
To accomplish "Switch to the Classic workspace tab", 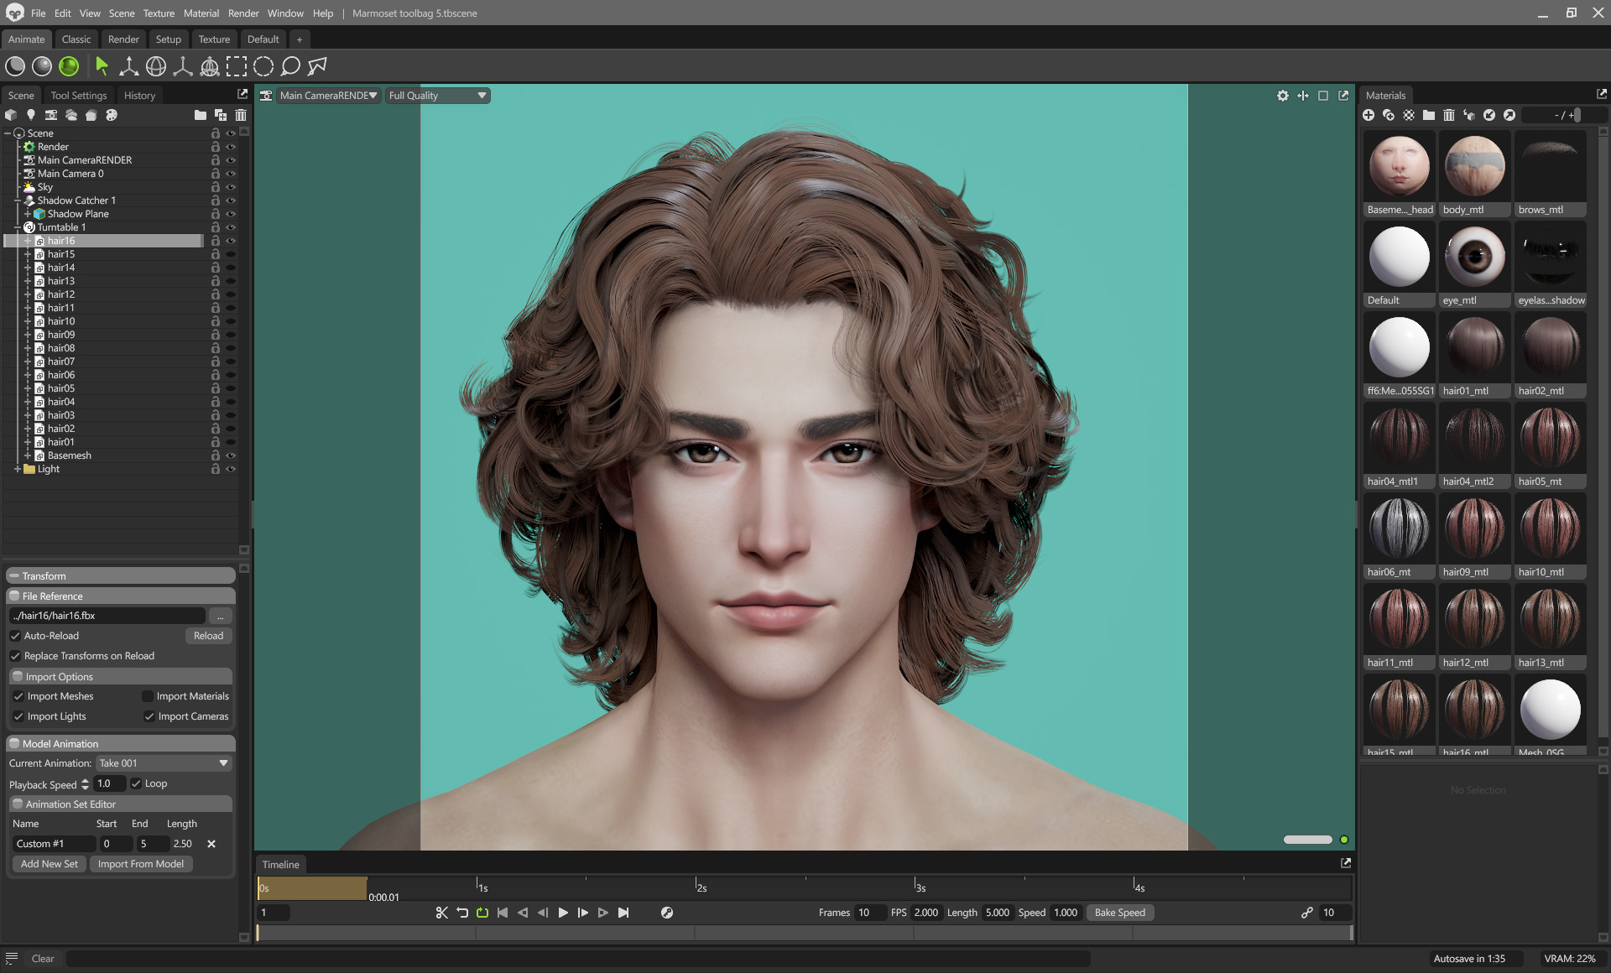I will [x=76, y=39].
